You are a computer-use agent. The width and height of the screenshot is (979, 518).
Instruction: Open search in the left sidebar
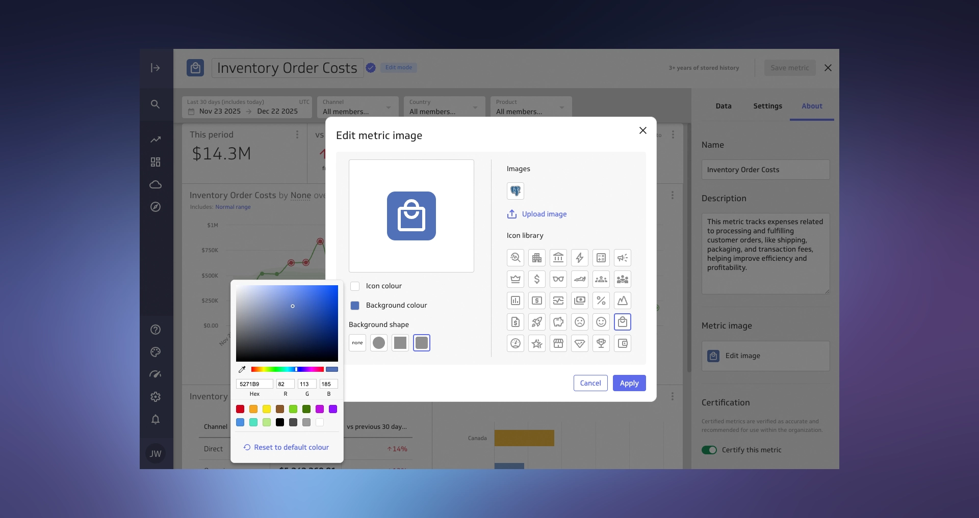(156, 104)
